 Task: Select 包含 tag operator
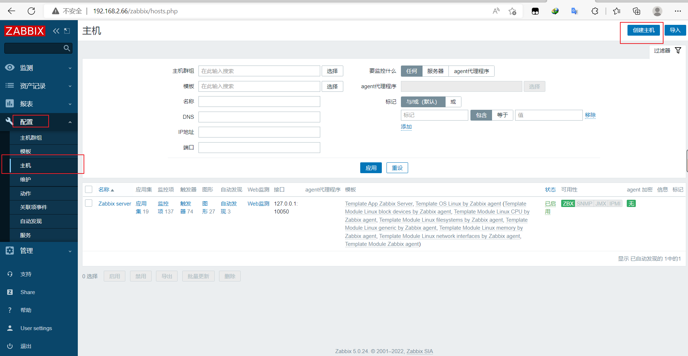pos(481,115)
